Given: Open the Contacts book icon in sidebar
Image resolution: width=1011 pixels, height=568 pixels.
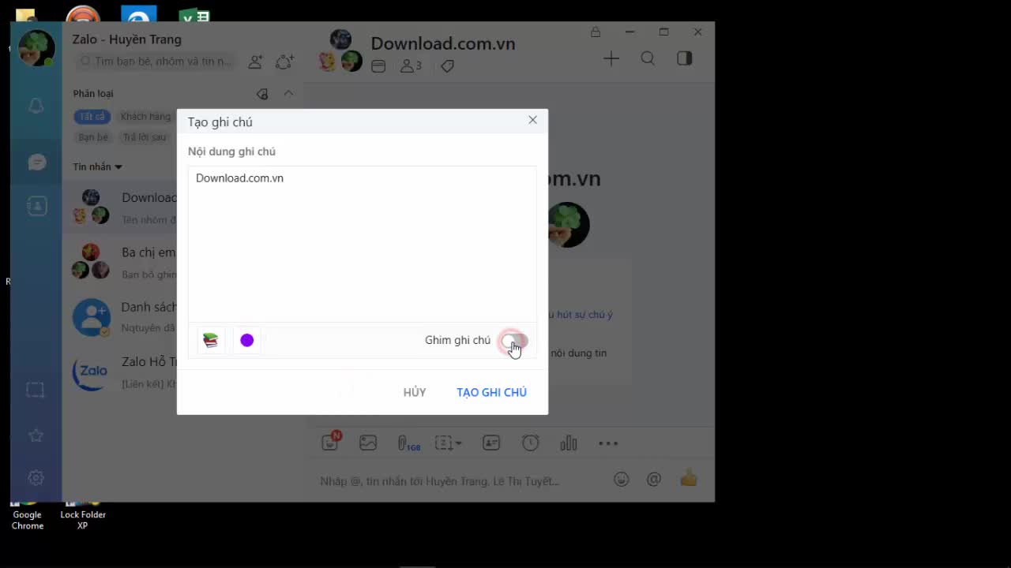Looking at the screenshot, I should 36,206.
